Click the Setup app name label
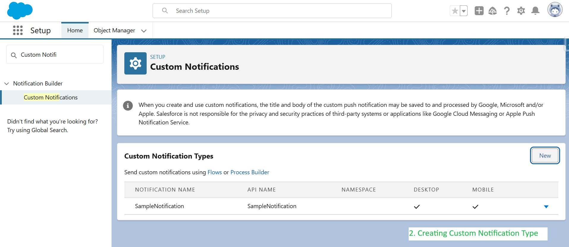Viewport: 569px width, 247px height. pos(40,30)
